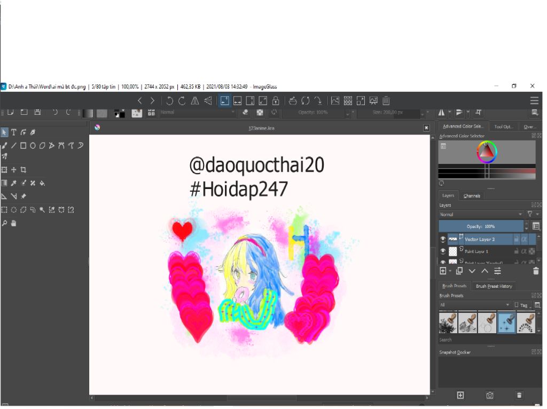Screen dimensions: 547x409
Task: Open the Brush Preset History tab
Action: click(494, 287)
